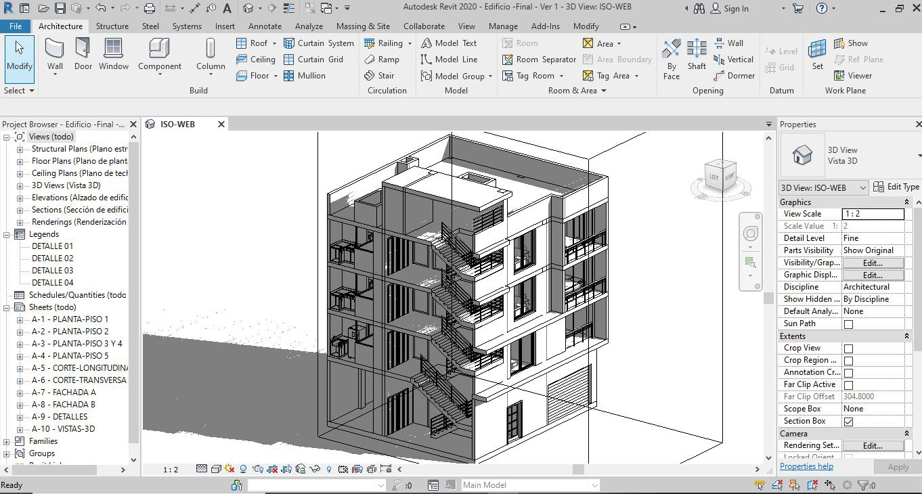Choose the Door tool
This screenshot has width=922, height=494.
83,54
